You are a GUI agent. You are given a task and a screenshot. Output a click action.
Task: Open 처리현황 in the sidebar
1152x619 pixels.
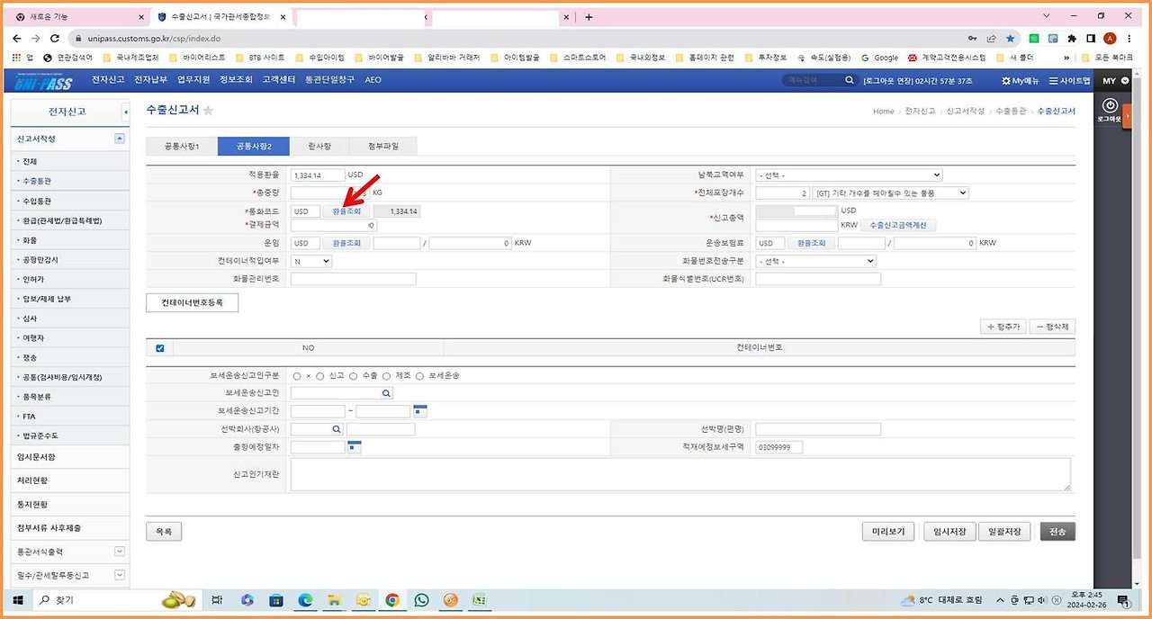click(x=32, y=480)
